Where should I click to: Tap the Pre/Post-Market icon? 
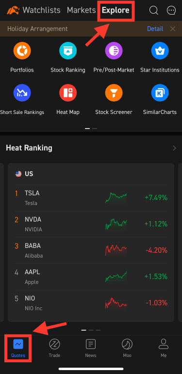[x=114, y=51]
